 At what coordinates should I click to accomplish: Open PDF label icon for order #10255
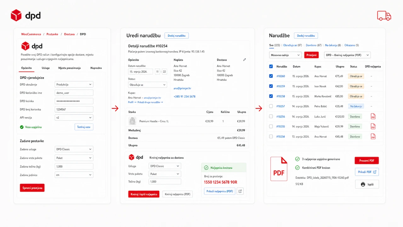373,126
